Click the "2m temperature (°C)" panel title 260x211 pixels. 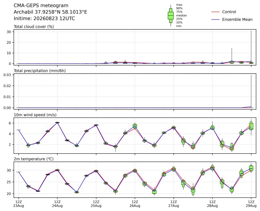[34, 159]
